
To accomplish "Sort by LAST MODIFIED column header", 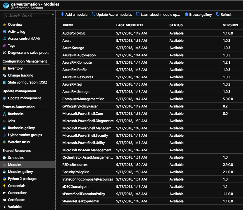I will pyautogui.click(x=130, y=25).
